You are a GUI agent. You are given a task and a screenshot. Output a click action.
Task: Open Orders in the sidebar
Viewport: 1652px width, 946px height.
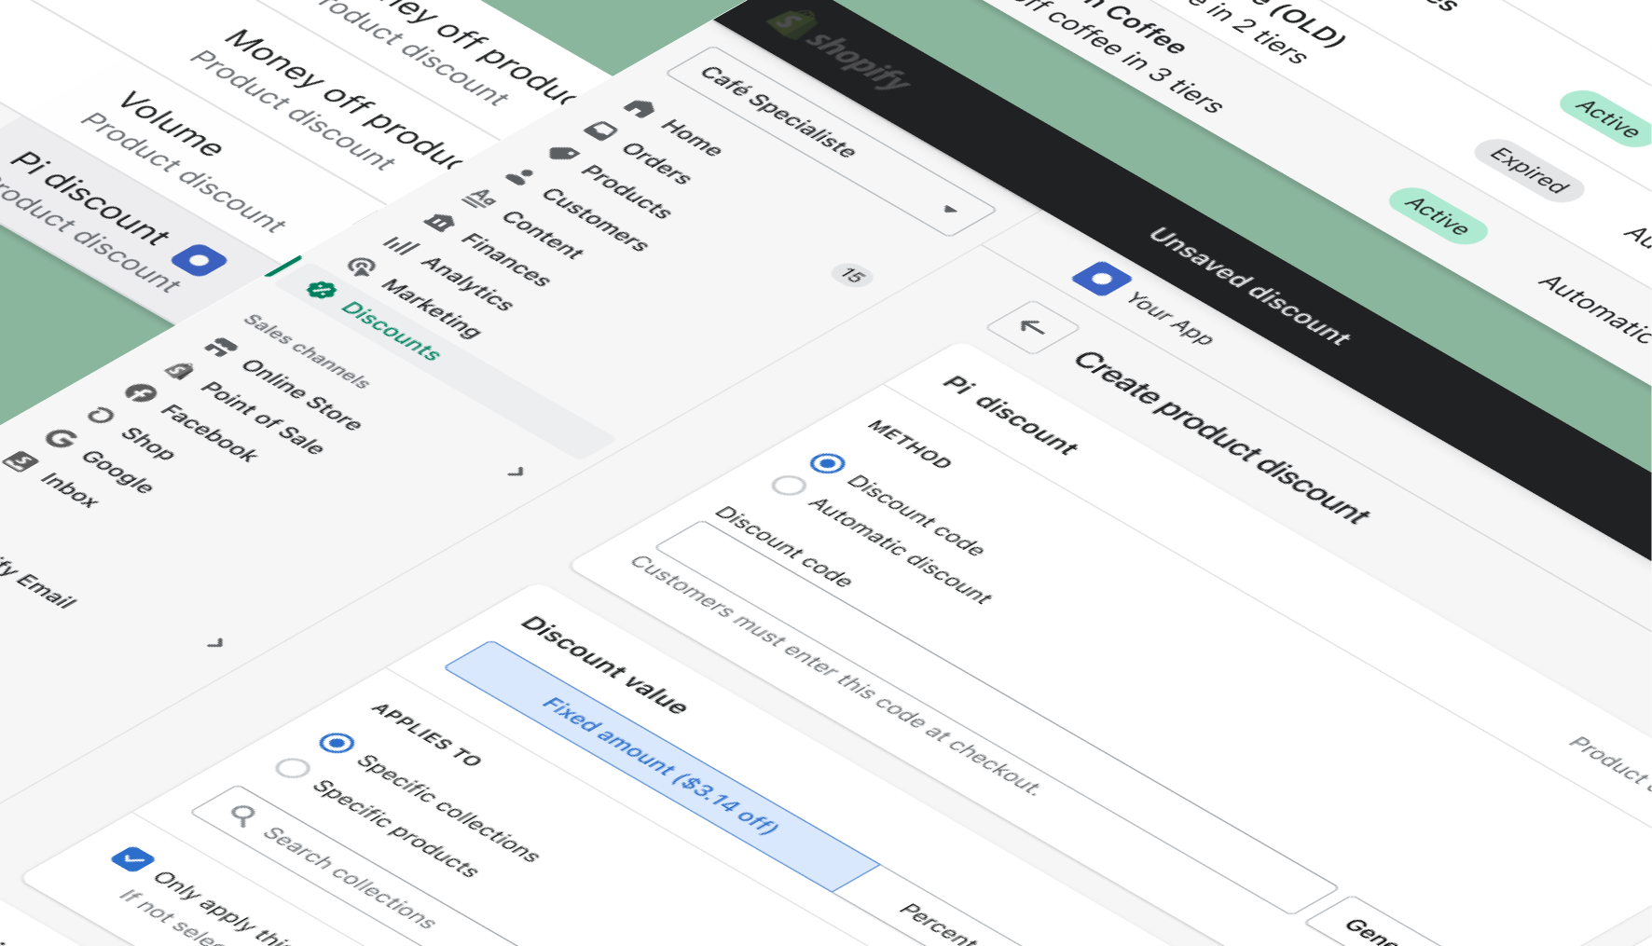click(656, 163)
